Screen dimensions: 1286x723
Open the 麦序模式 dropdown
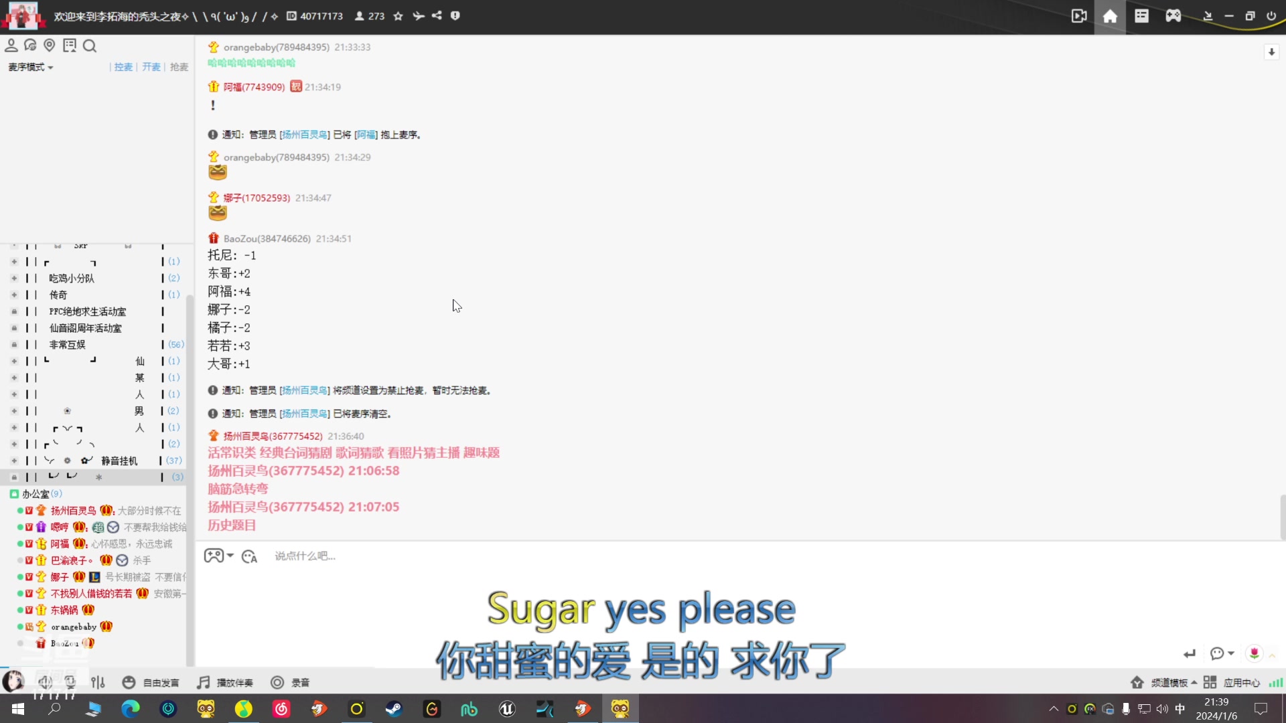[x=29, y=67]
